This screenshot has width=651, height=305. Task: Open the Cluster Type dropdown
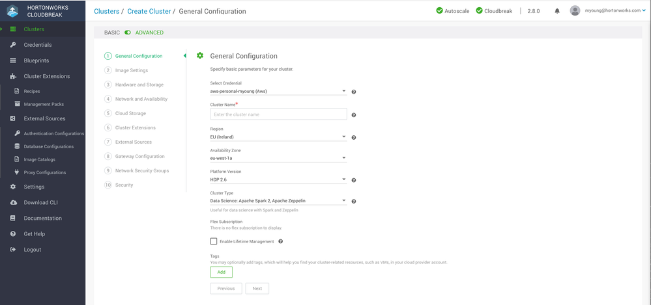(x=279, y=200)
